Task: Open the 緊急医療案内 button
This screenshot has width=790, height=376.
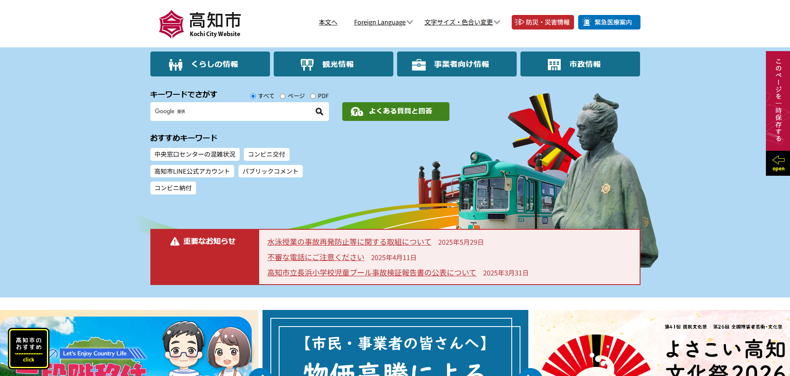Action: [609, 22]
